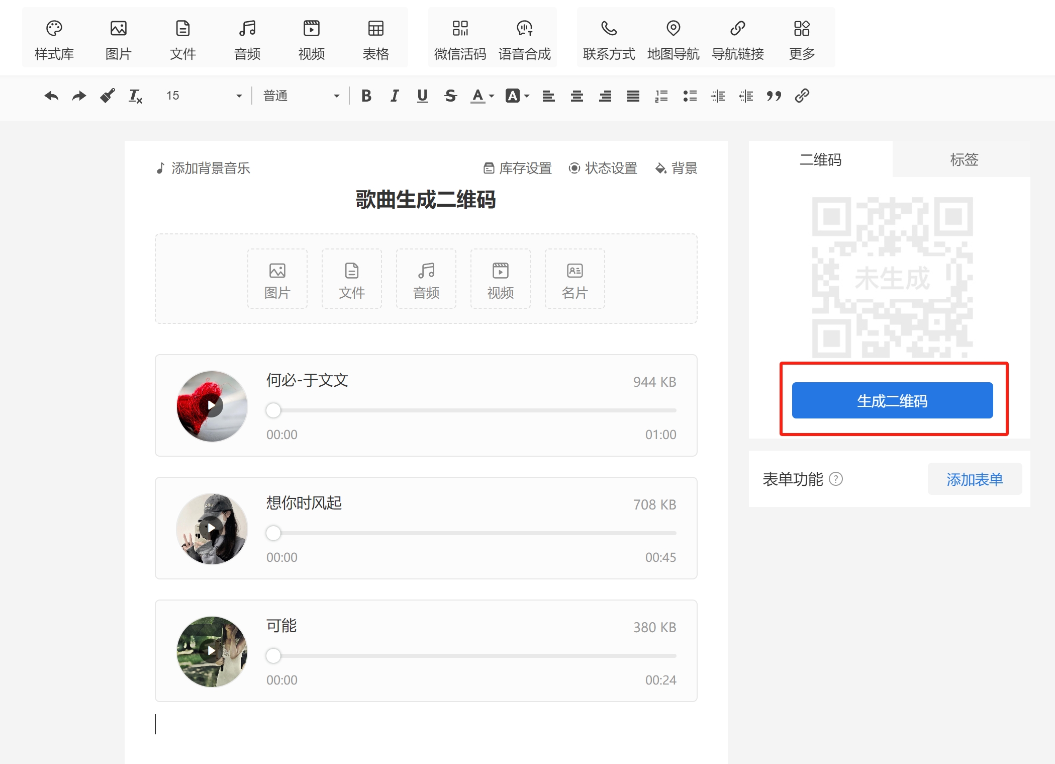Toggle strikethrough formatting
This screenshot has height=764, width=1055.
click(451, 96)
